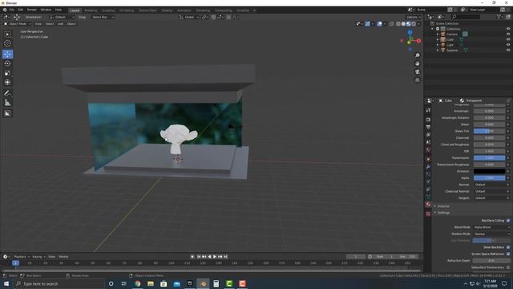Open Google Chrome from the taskbar
This screenshot has height=289, width=513.
(138, 283)
